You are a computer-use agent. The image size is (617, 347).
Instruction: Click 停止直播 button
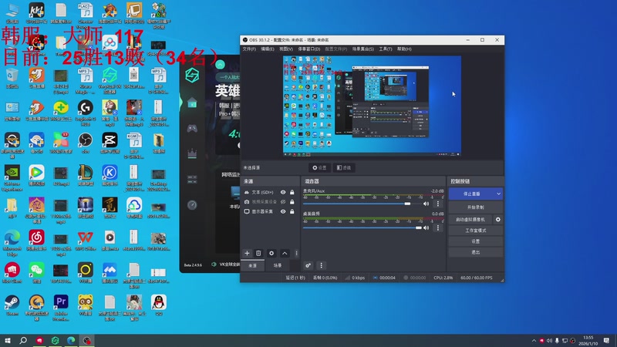[471, 194]
